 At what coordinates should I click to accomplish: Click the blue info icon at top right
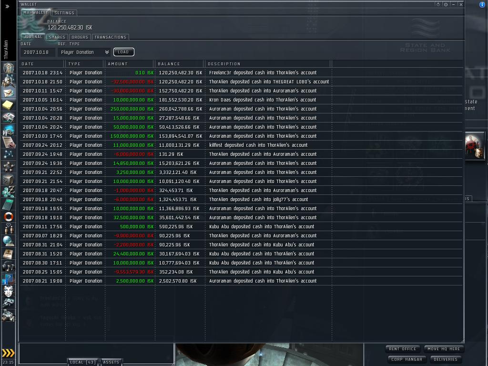pyautogui.click(x=482, y=5)
